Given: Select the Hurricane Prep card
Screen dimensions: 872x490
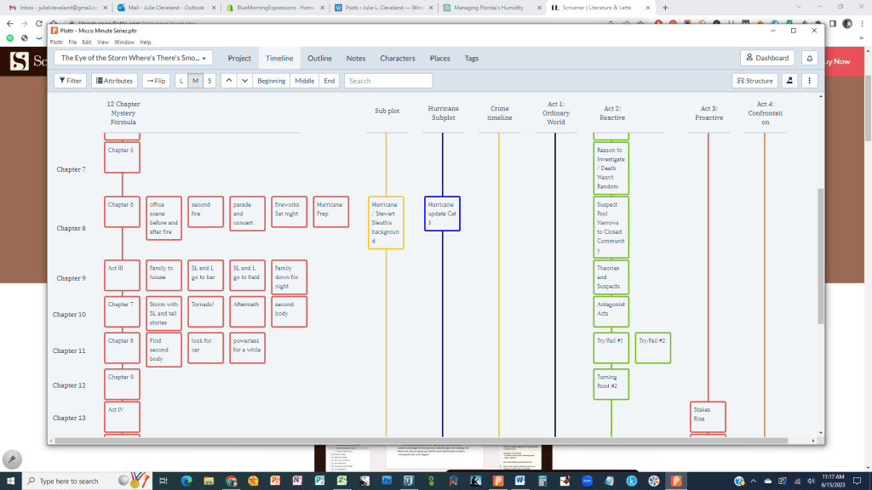Looking at the screenshot, I should 330,211.
